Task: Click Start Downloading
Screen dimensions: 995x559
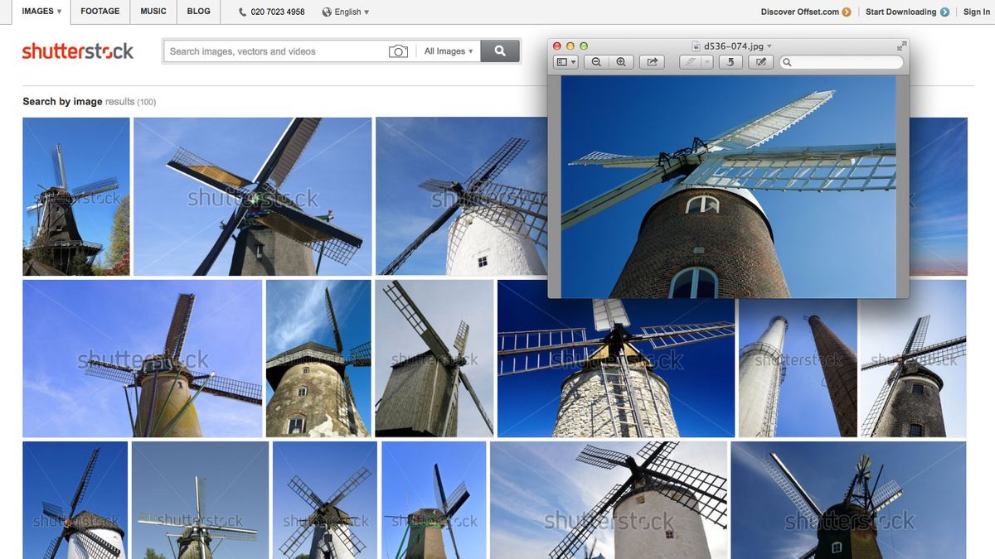Action: point(901,12)
